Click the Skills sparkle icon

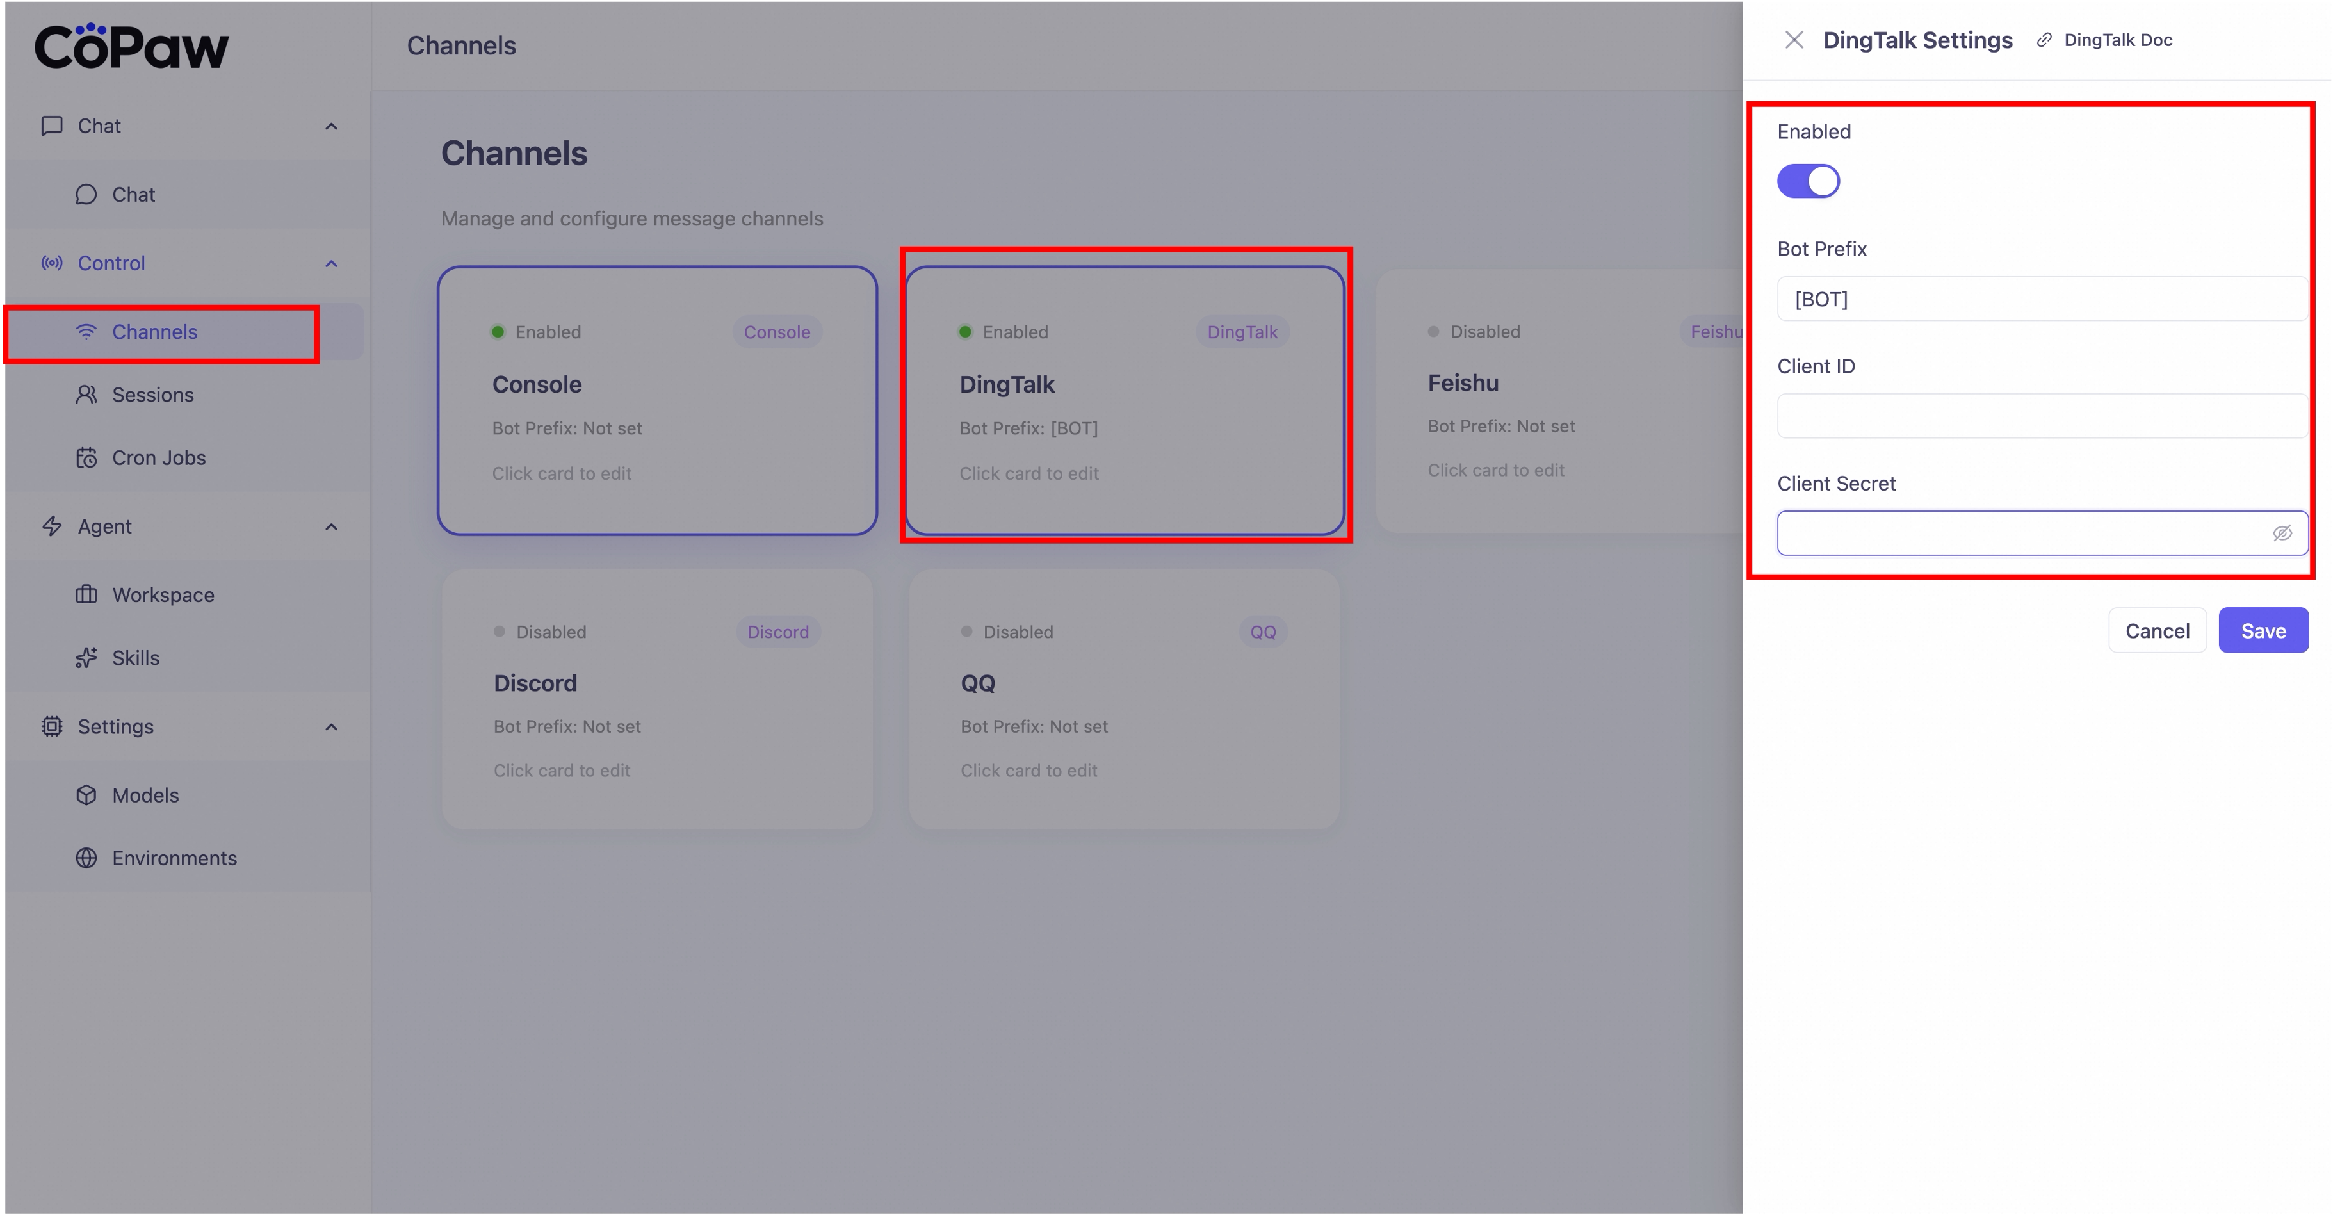(86, 658)
